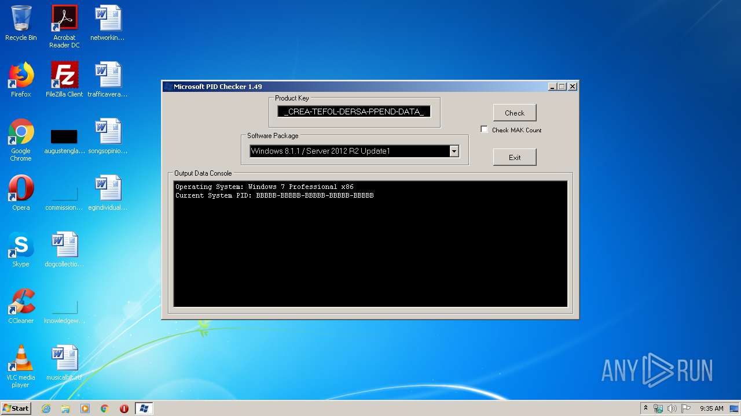Viewport: 741px width, 416px height.
Task: Click the 'Current System PID' output line
Action: pyautogui.click(x=274, y=195)
